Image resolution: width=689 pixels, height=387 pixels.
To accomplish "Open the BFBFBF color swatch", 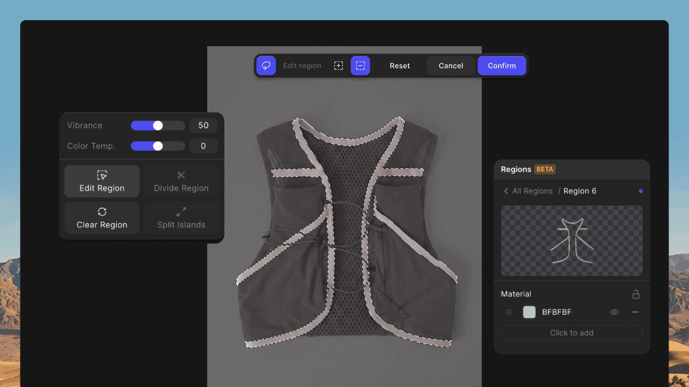I will (x=529, y=312).
